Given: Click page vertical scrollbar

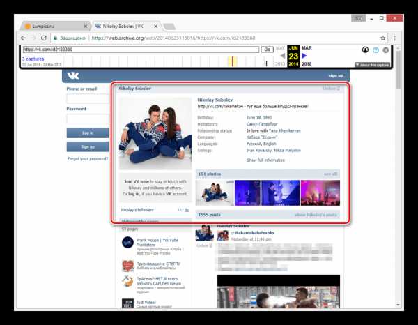Looking at the screenshot, I should pyautogui.click(x=398, y=70).
